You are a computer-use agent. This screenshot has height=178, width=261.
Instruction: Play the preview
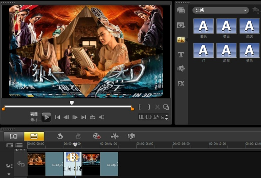46,117
